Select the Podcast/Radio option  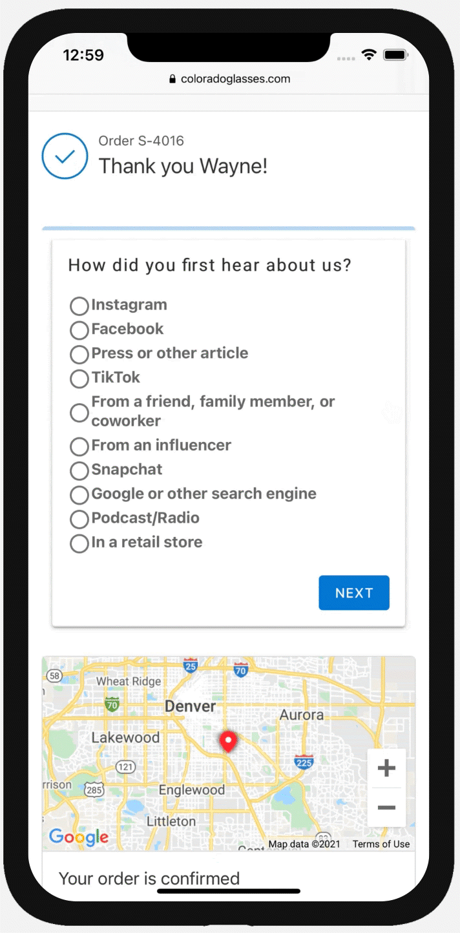point(79,519)
